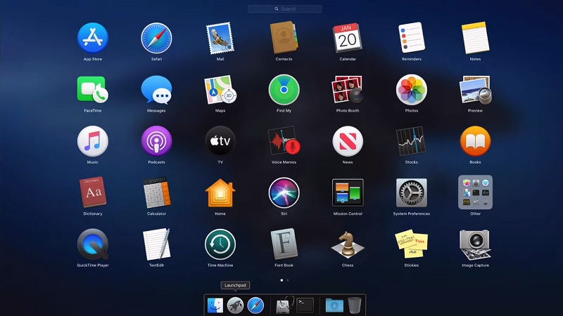Open the Dock app beside Terminal
The height and width of the screenshot is (316, 563).
[x=284, y=305]
